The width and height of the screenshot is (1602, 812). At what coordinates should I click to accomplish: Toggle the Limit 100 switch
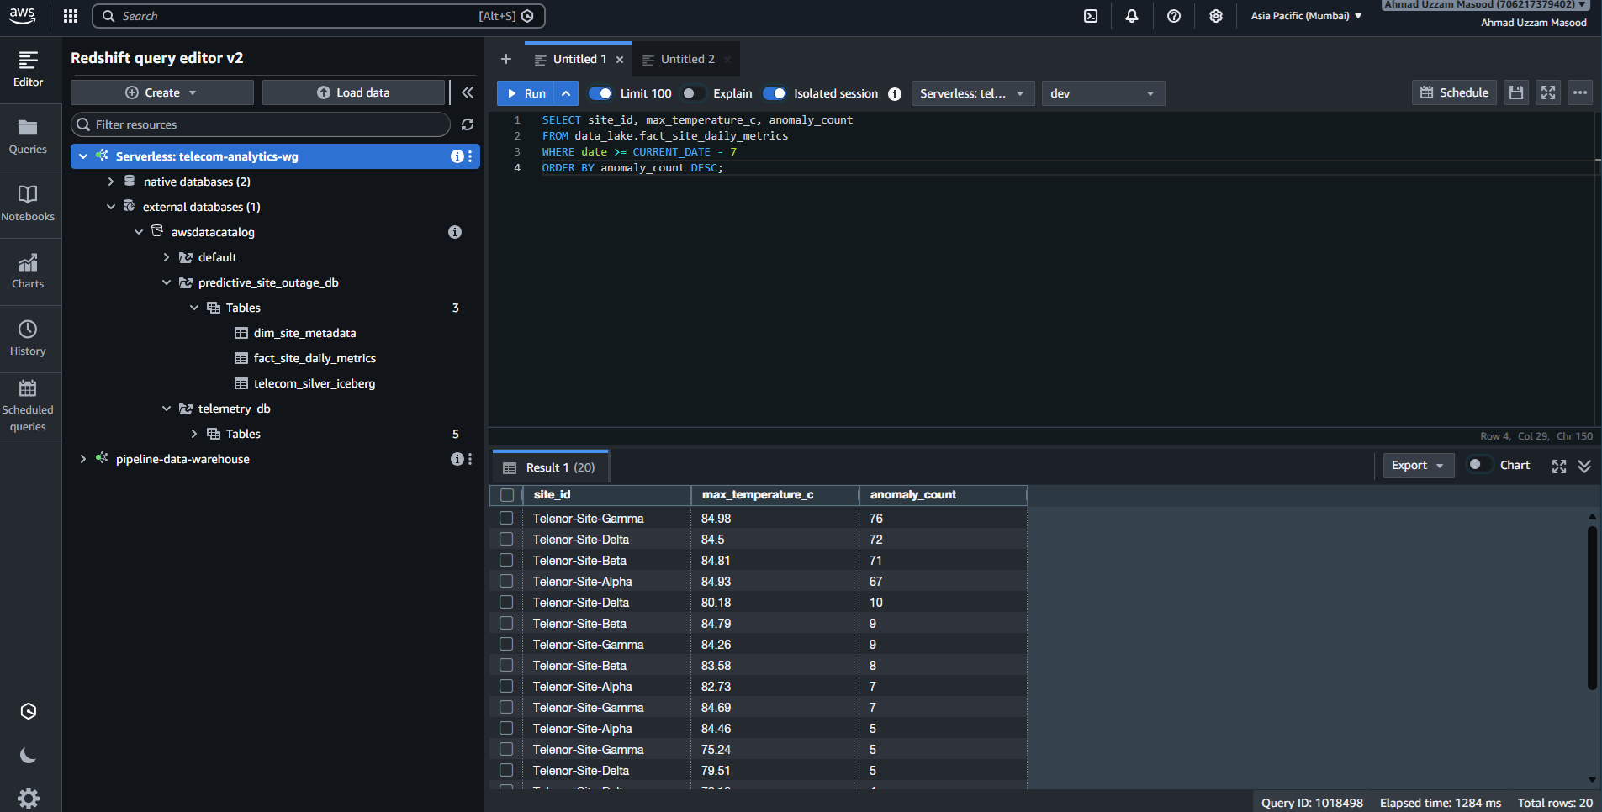600,93
